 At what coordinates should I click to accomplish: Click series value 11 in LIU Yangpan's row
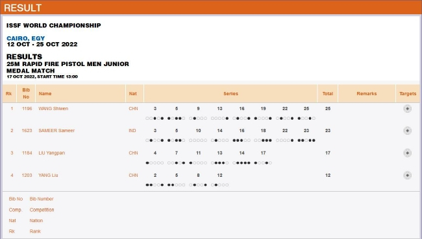(199, 153)
